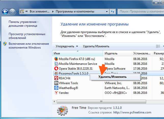Select 'Все элемент...' breadcrumb segment
Viewport: 164px width, 119px height.
coord(39,11)
